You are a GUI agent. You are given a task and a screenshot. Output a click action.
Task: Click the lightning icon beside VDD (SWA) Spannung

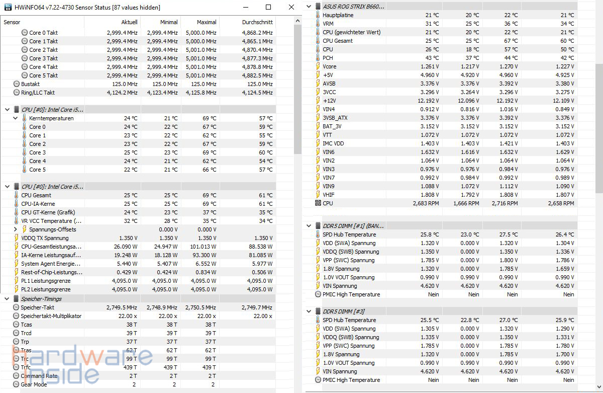coord(318,243)
